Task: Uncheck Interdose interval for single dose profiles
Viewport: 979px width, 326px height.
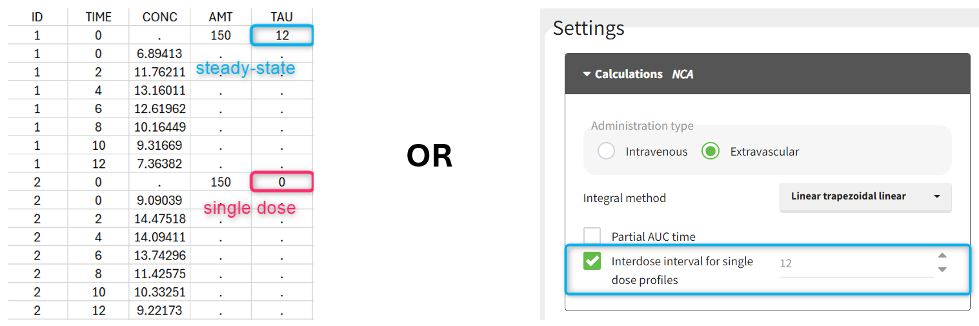Action: (x=592, y=261)
